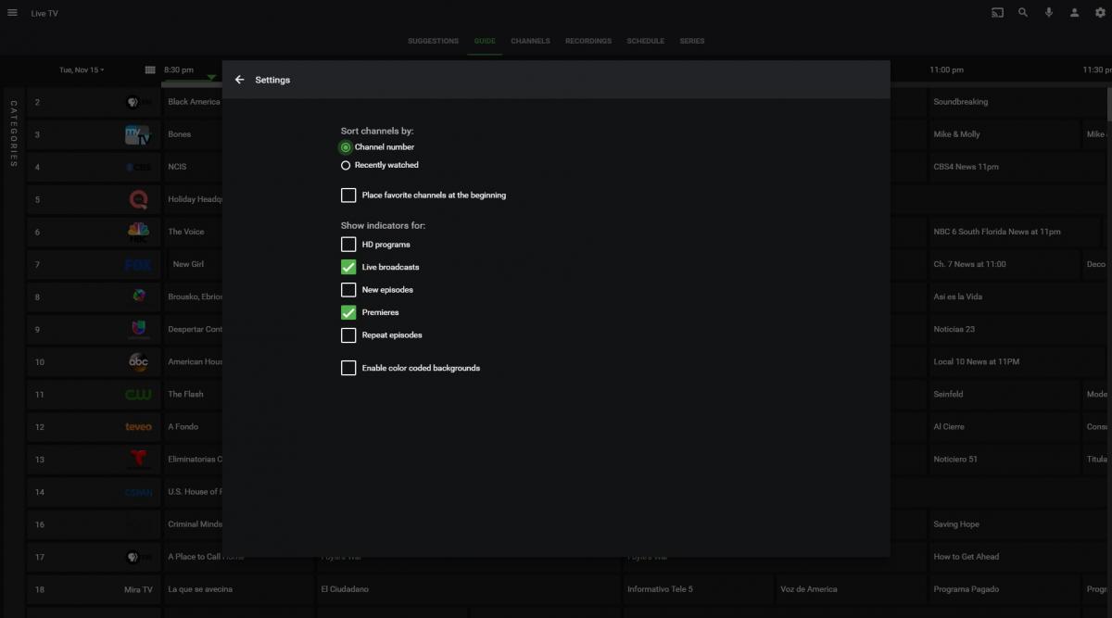Click the guide vertical scrollbar
Image resolution: width=1112 pixels, height=618 pixels.
(x=1108, y=104)
